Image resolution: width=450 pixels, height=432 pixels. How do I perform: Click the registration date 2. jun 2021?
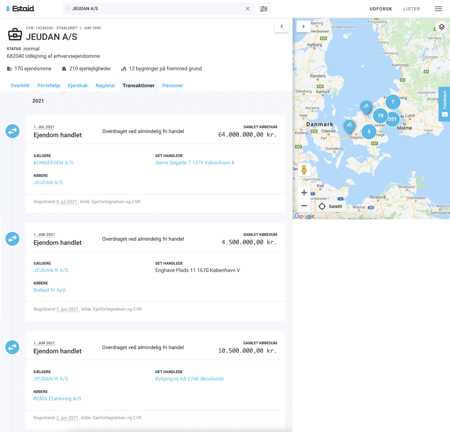click(67, 418)
